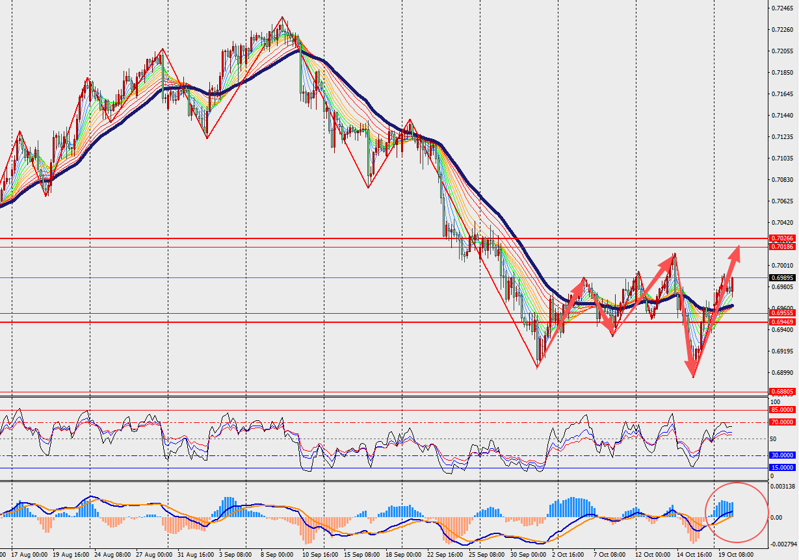
Task: Click the current price label 0.69895
Action: pos(782,277)
